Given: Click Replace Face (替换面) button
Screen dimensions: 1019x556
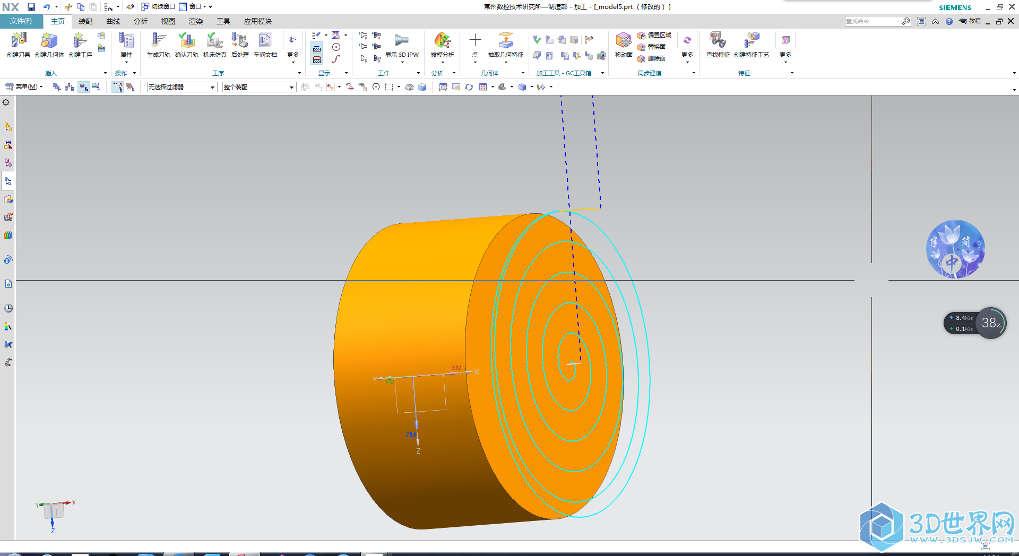Looking at the screenshot, I should click(652, 47).
